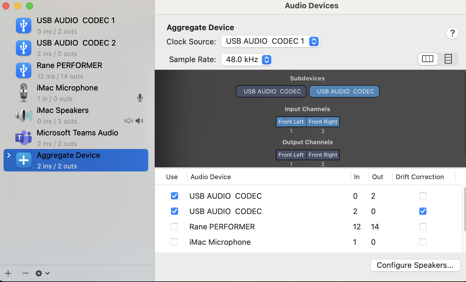
Task: Enable Use for iMac Microphone
Action: click(x=175, y=242)
